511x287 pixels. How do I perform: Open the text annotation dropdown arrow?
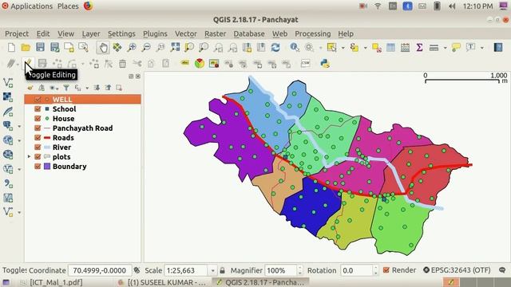tap(482, 48)
